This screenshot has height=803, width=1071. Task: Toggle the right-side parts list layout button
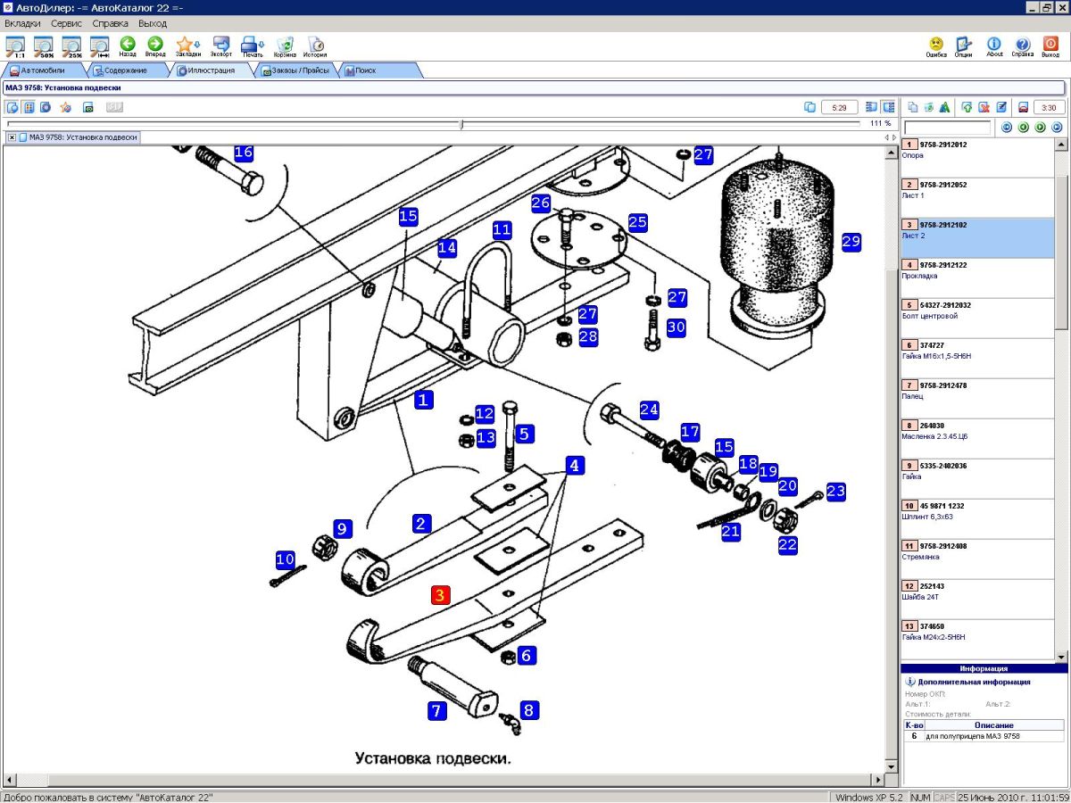coord(889,107)
